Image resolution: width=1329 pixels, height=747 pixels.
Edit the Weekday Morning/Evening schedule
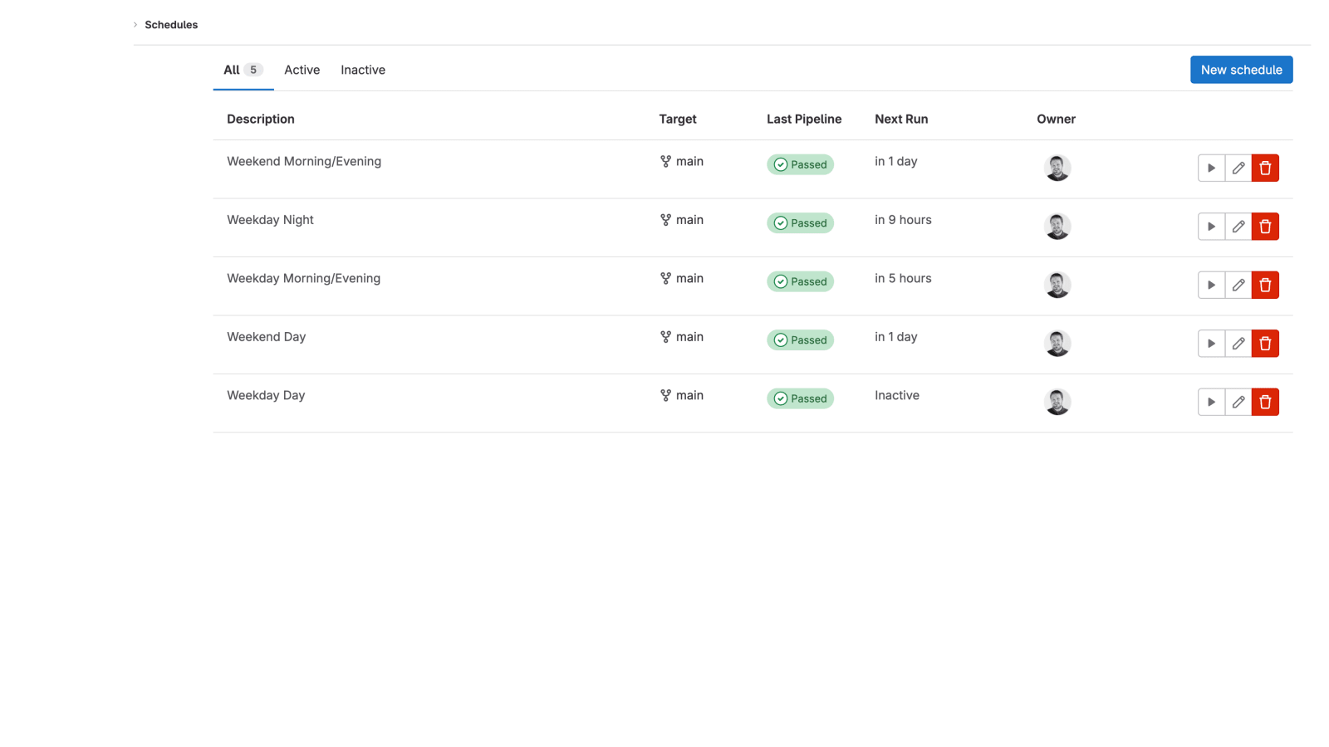tap(1238, 285)
